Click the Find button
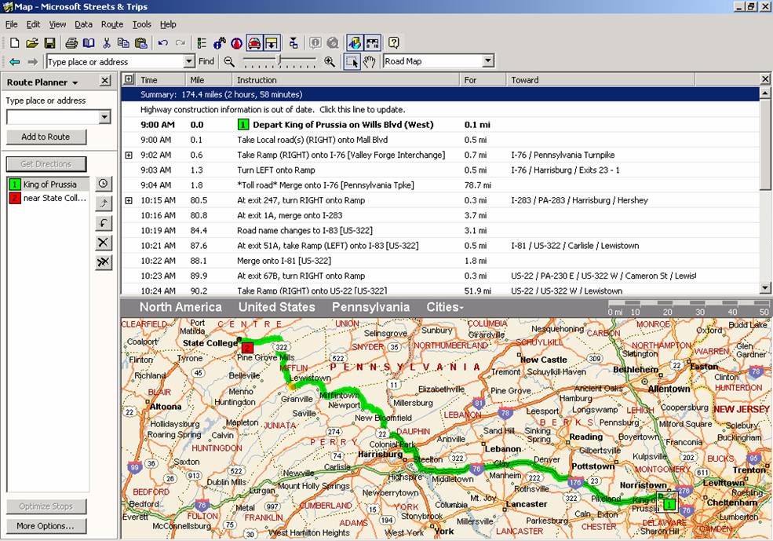This screenshot has height=541, width=773. point(206,61)
